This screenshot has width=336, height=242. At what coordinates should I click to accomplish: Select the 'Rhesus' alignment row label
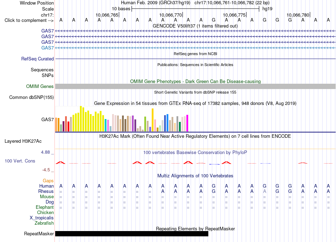click(46, 191)
